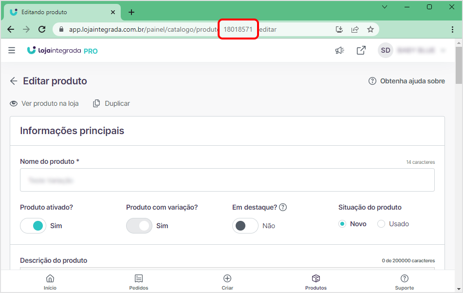Open the megaphone announcements icon
This screenshot has width=463, height=293.
point(339,51)
